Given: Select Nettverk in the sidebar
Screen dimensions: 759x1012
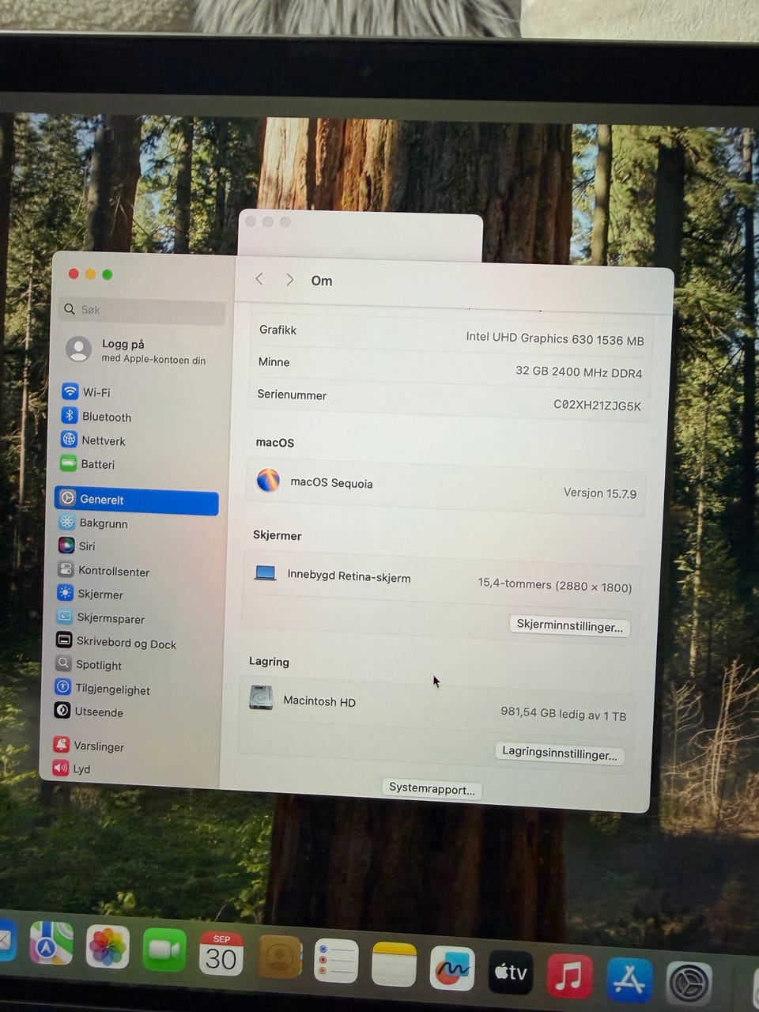Looking at the screenshot, I should 93,440.
